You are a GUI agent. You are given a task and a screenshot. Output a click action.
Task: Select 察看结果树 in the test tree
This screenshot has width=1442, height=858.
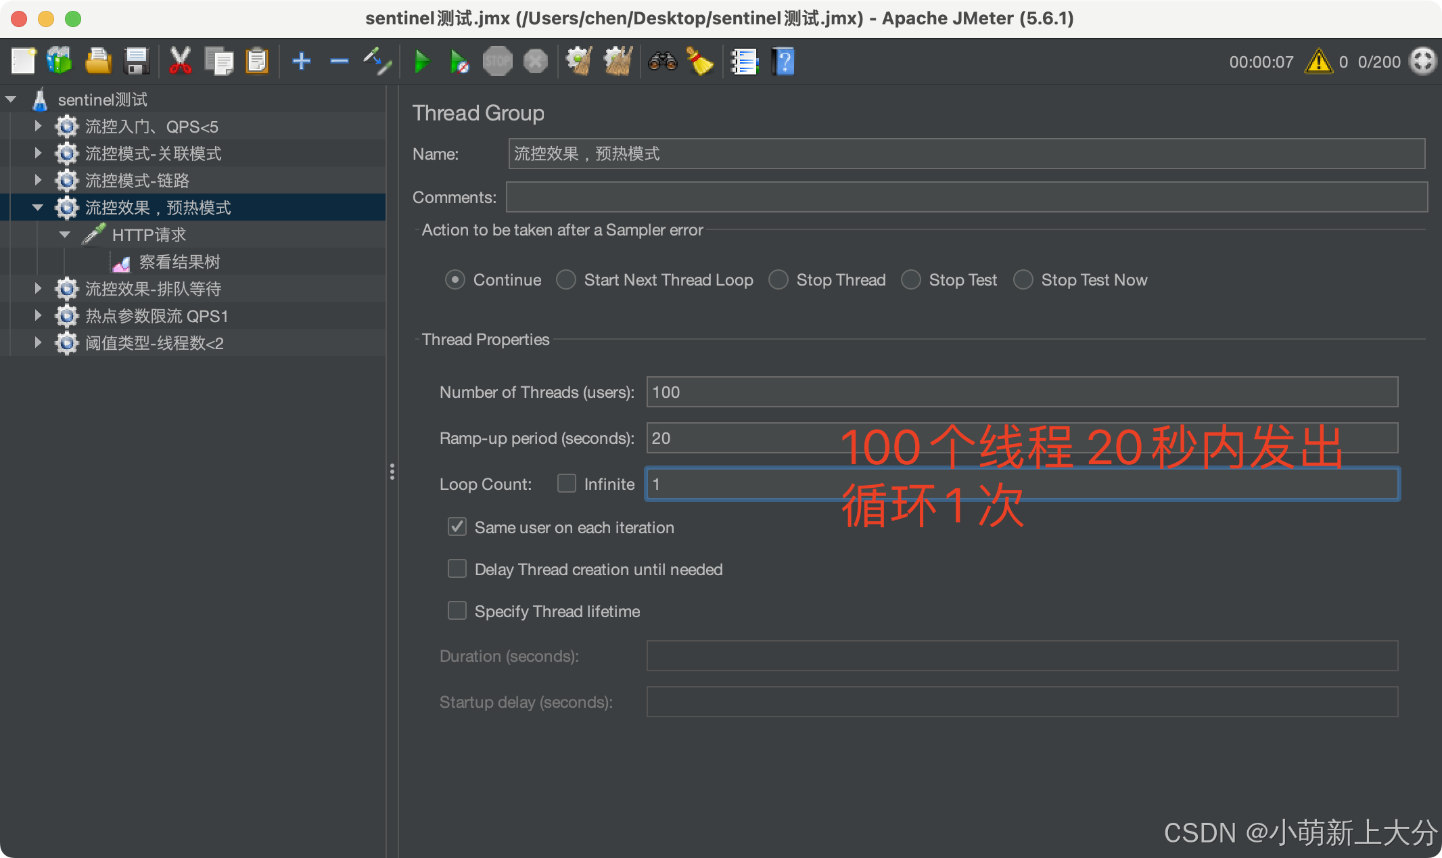(179, 262)
